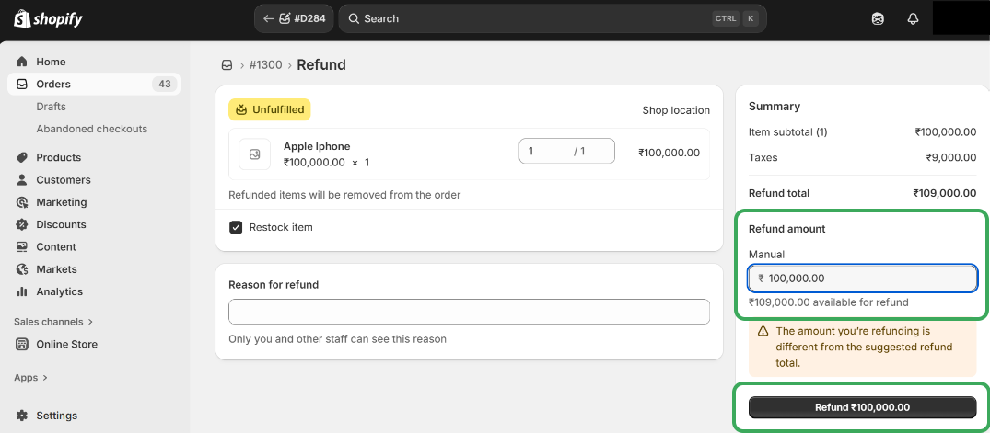This screenshot has width=990, height=433.
Task: Expand the Sales channels section
Action: pos(53,322)
